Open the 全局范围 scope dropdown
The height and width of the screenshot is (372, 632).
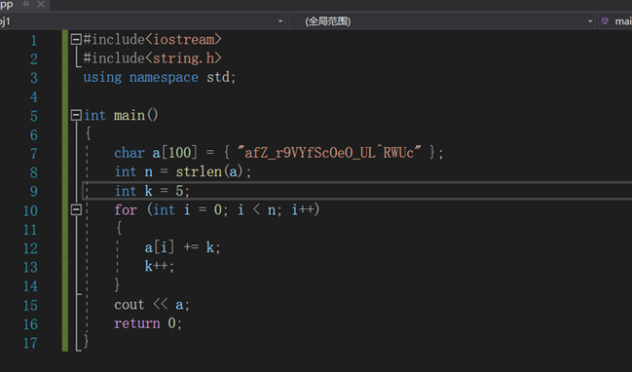point(590,21)
